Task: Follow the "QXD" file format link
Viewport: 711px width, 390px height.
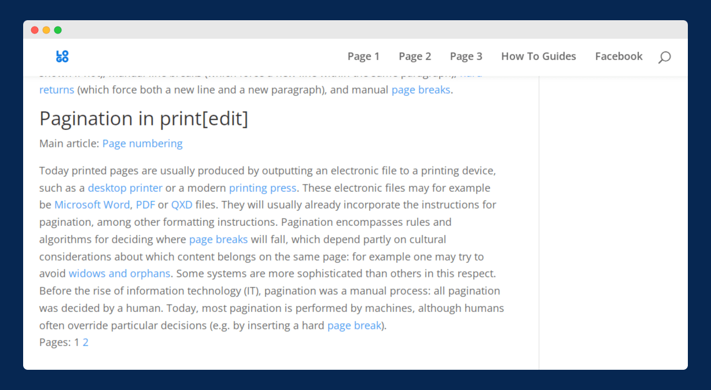Action: tap(182, 205)
